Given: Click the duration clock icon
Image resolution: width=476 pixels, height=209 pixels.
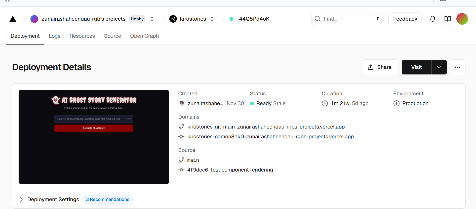Looking at the screenshot, I should pyautogui.click(x=325, y=103).
